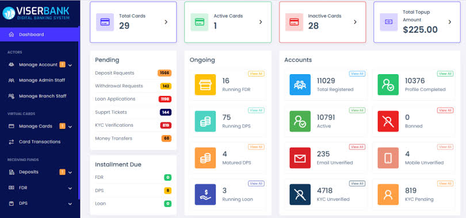Open the Manage Account menu item
Viewport: 466px width, 218px height.
pos(39,64)
